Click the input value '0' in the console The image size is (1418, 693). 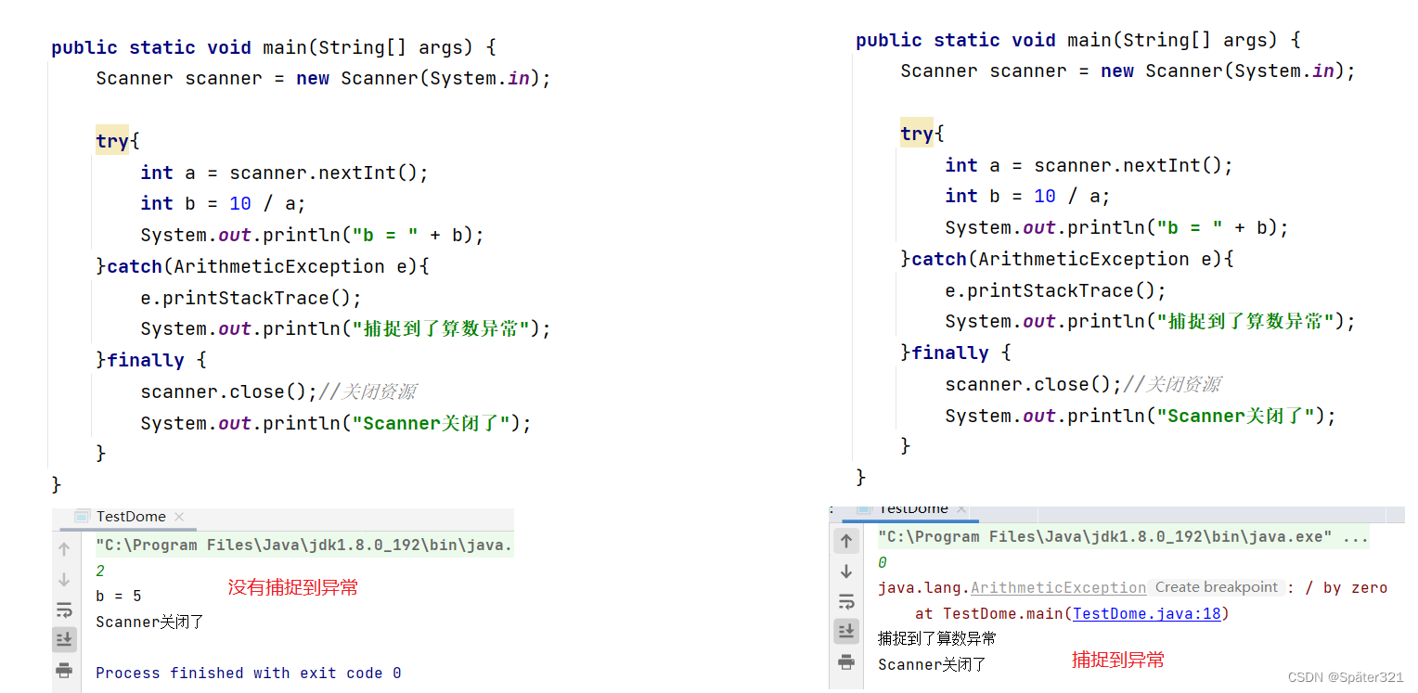(883, 563)
